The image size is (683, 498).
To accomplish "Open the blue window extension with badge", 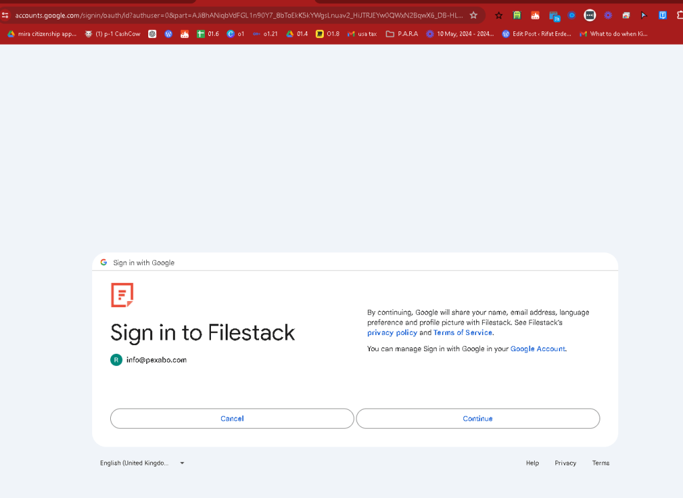I will (554, 16).
